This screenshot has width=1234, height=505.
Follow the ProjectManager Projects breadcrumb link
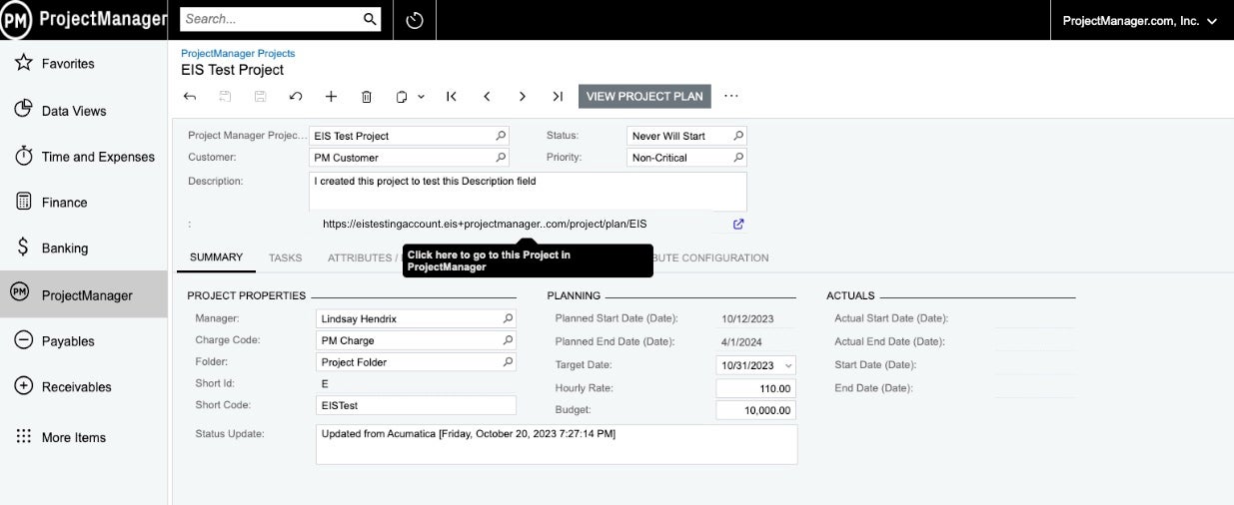pyautogui.click(x=238, y=53)
